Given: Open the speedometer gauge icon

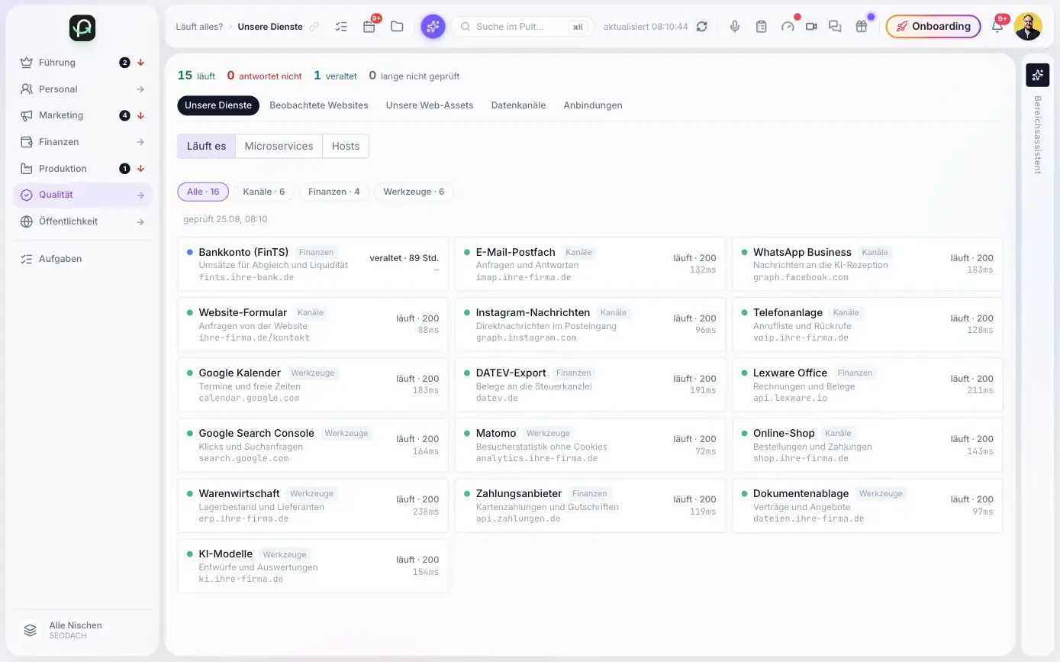Looking at the screenshot, I should pos(788,27).
